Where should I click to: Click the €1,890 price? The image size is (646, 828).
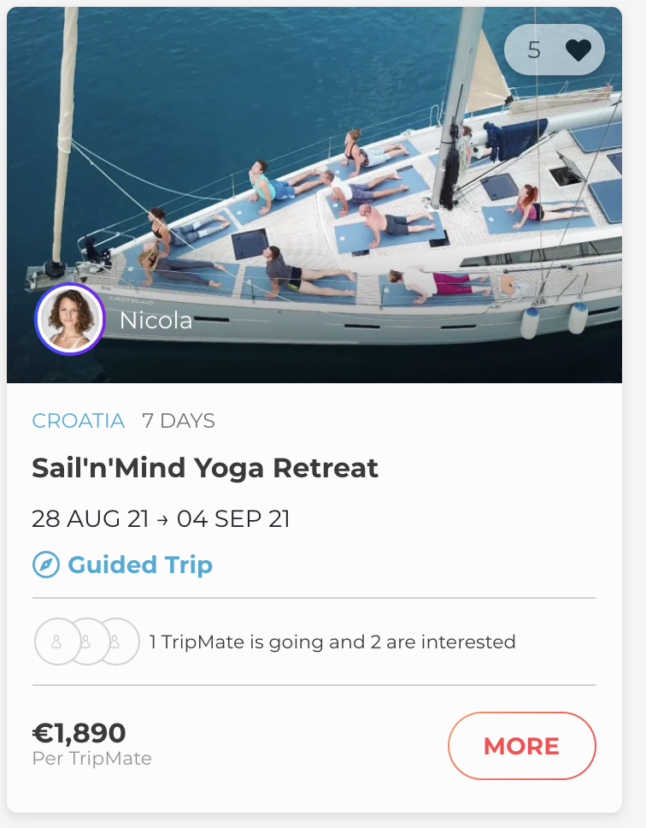point(79,733)
